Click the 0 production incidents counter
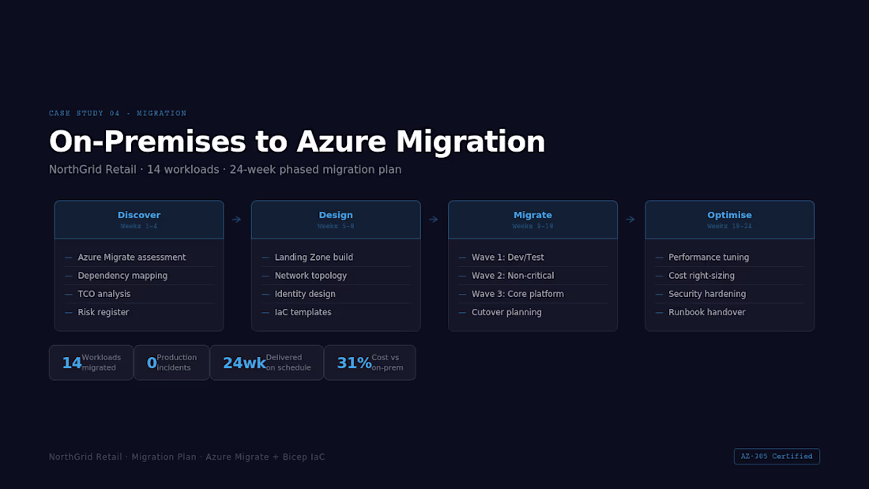 (171, 362)
